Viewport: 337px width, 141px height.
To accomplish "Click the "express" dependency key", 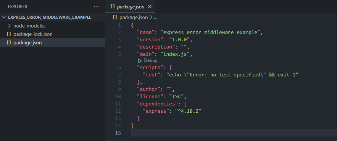I will 156,111.
